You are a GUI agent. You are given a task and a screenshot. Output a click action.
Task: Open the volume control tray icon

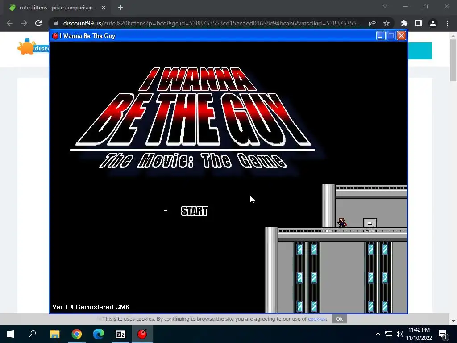399,334
